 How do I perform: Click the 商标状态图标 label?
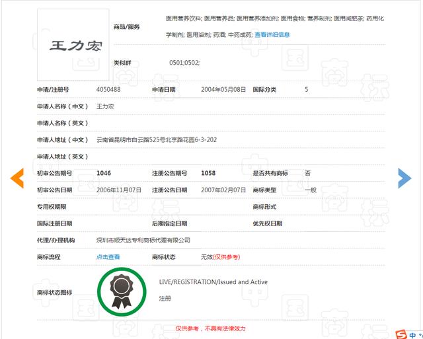pos(54,292)
